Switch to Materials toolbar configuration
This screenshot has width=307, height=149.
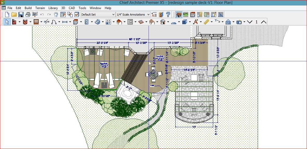click(x=207, y=15)
